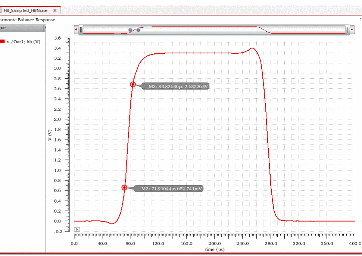
Task: Select the v /Out1; hb (V) trace legend
Action: 23,42
